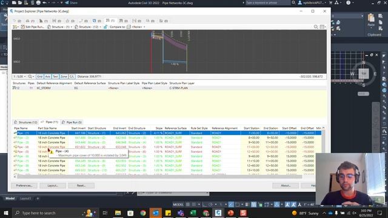Toggle polar tracking icon in status bar
Viewport: 388px width, 218px height.
point(210,205)
